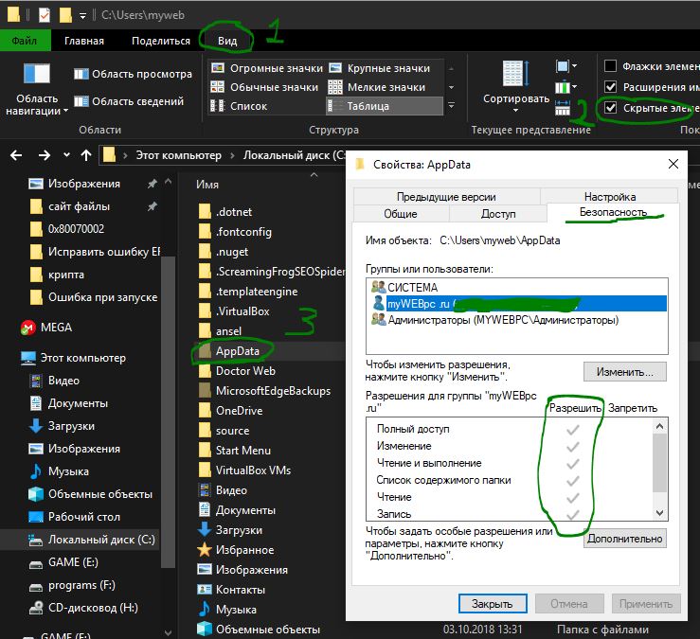Close the Свойства: AppData dialog
This screenshot has width=700, height=639.
point(673,164)
